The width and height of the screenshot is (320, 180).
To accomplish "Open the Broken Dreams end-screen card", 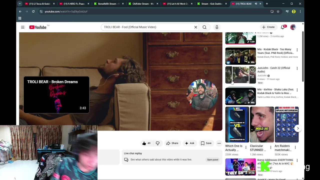I will 56,95.
